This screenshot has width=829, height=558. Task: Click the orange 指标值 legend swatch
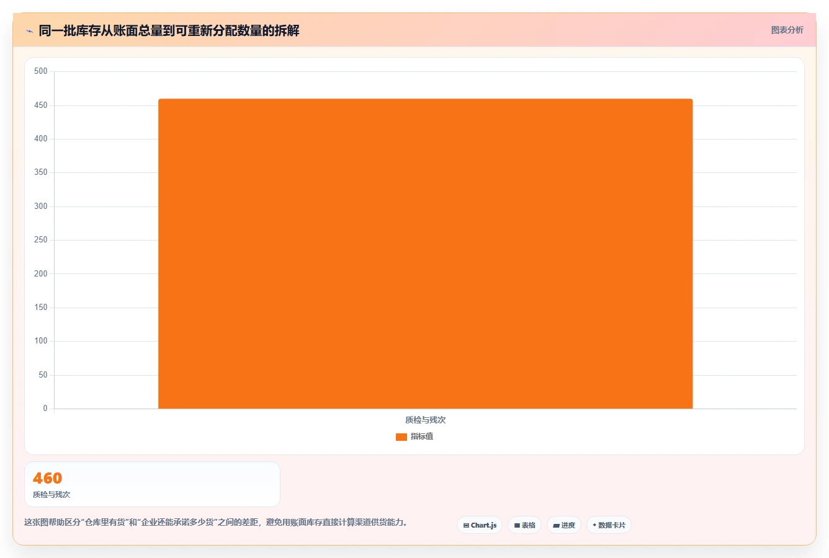pos(401,437)
